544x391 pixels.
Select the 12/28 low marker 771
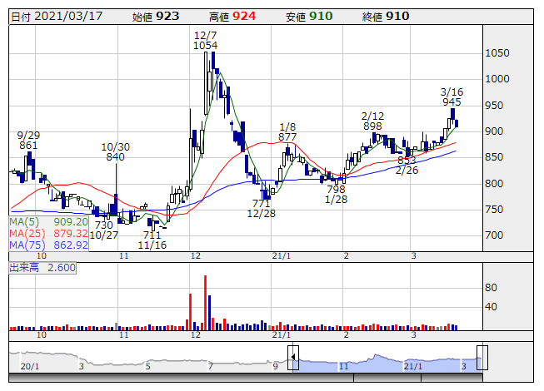point(262,203)
